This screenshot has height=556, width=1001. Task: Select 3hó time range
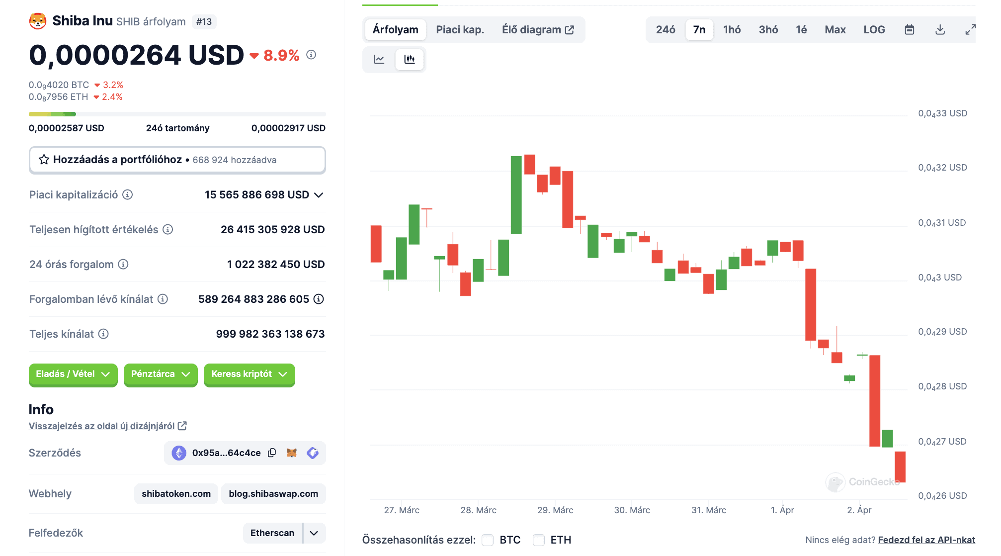point(768,30)
